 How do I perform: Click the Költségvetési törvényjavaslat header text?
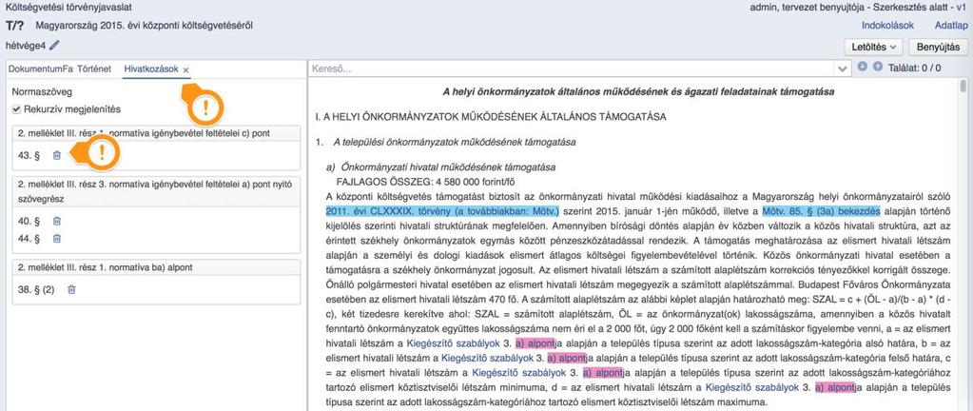point(68,8)
